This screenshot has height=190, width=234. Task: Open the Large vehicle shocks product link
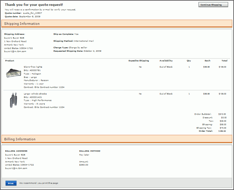(x=35, y=94)
